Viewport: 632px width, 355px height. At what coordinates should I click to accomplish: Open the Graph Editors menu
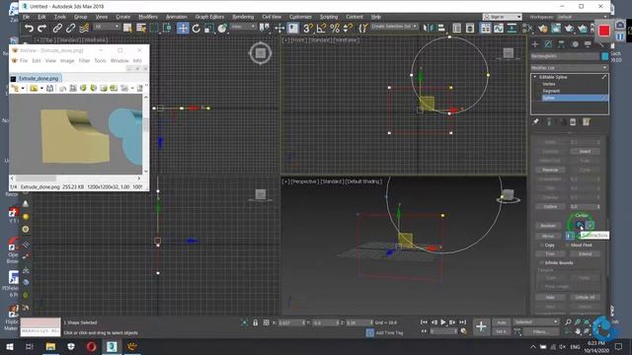coord(209,17)
